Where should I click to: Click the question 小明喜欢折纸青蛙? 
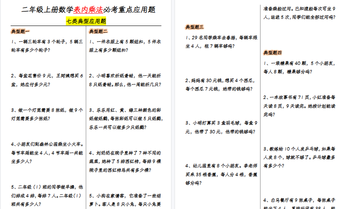[125, 80]
